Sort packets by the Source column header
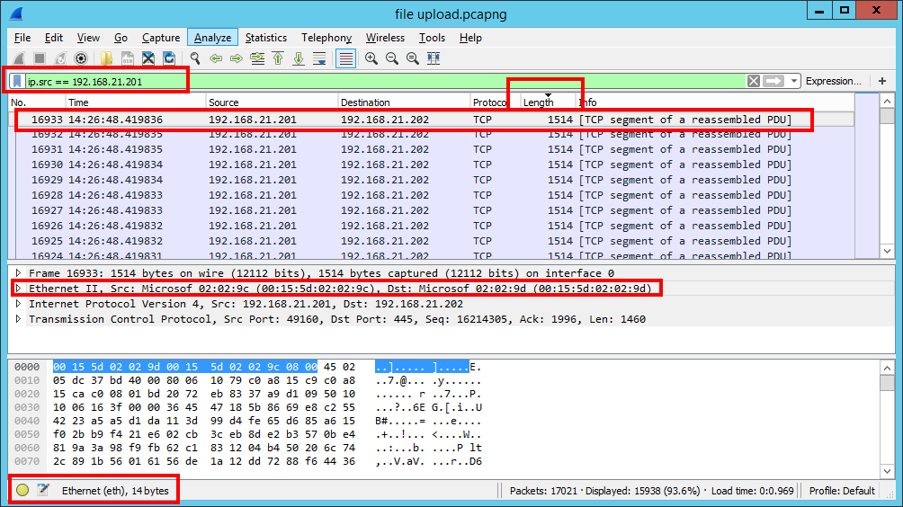Viewport: 903px width, 507px height. 272,102
